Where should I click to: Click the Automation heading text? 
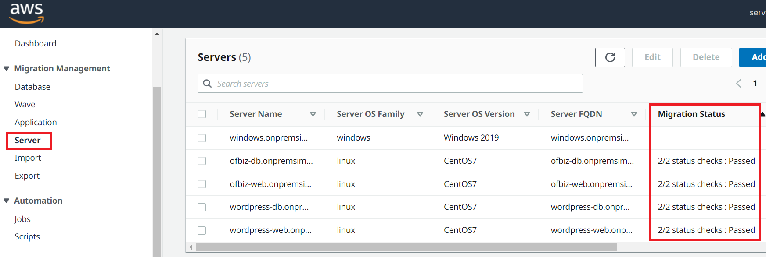pyautogui.click(x=38, y=201)
